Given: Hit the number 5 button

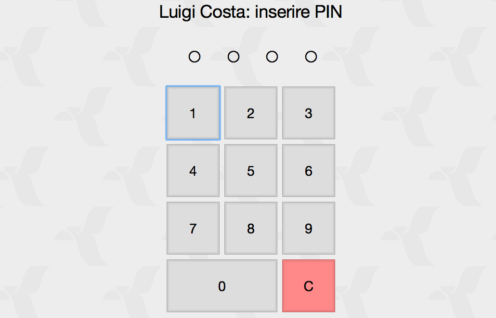Looking at the screenshot, I should point(250,171).
